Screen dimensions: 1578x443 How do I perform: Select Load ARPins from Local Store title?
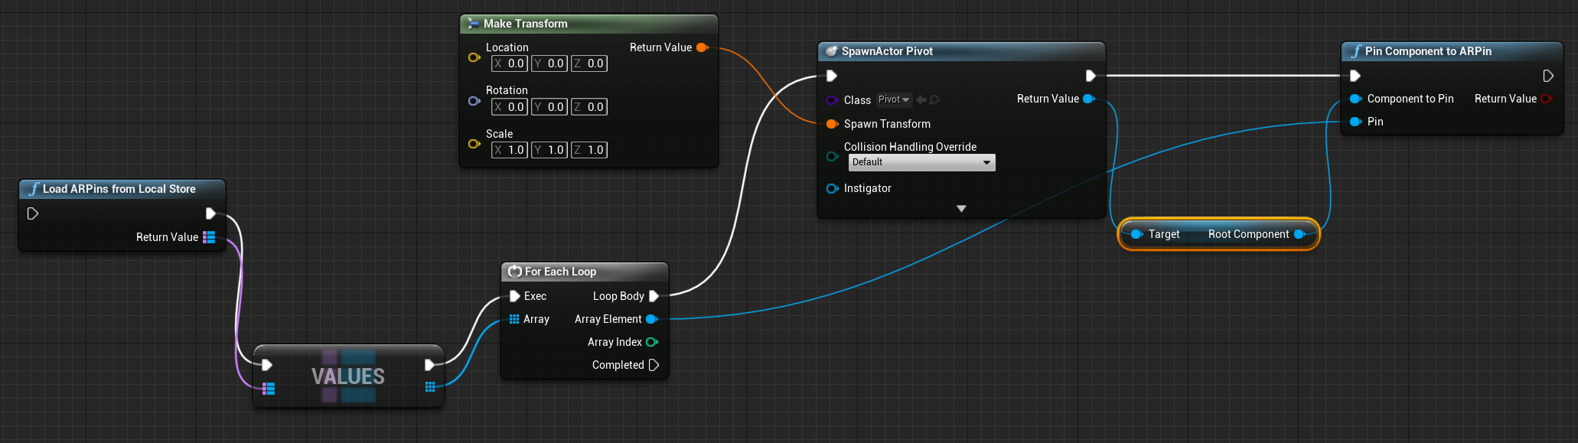(x=119, y=189)
